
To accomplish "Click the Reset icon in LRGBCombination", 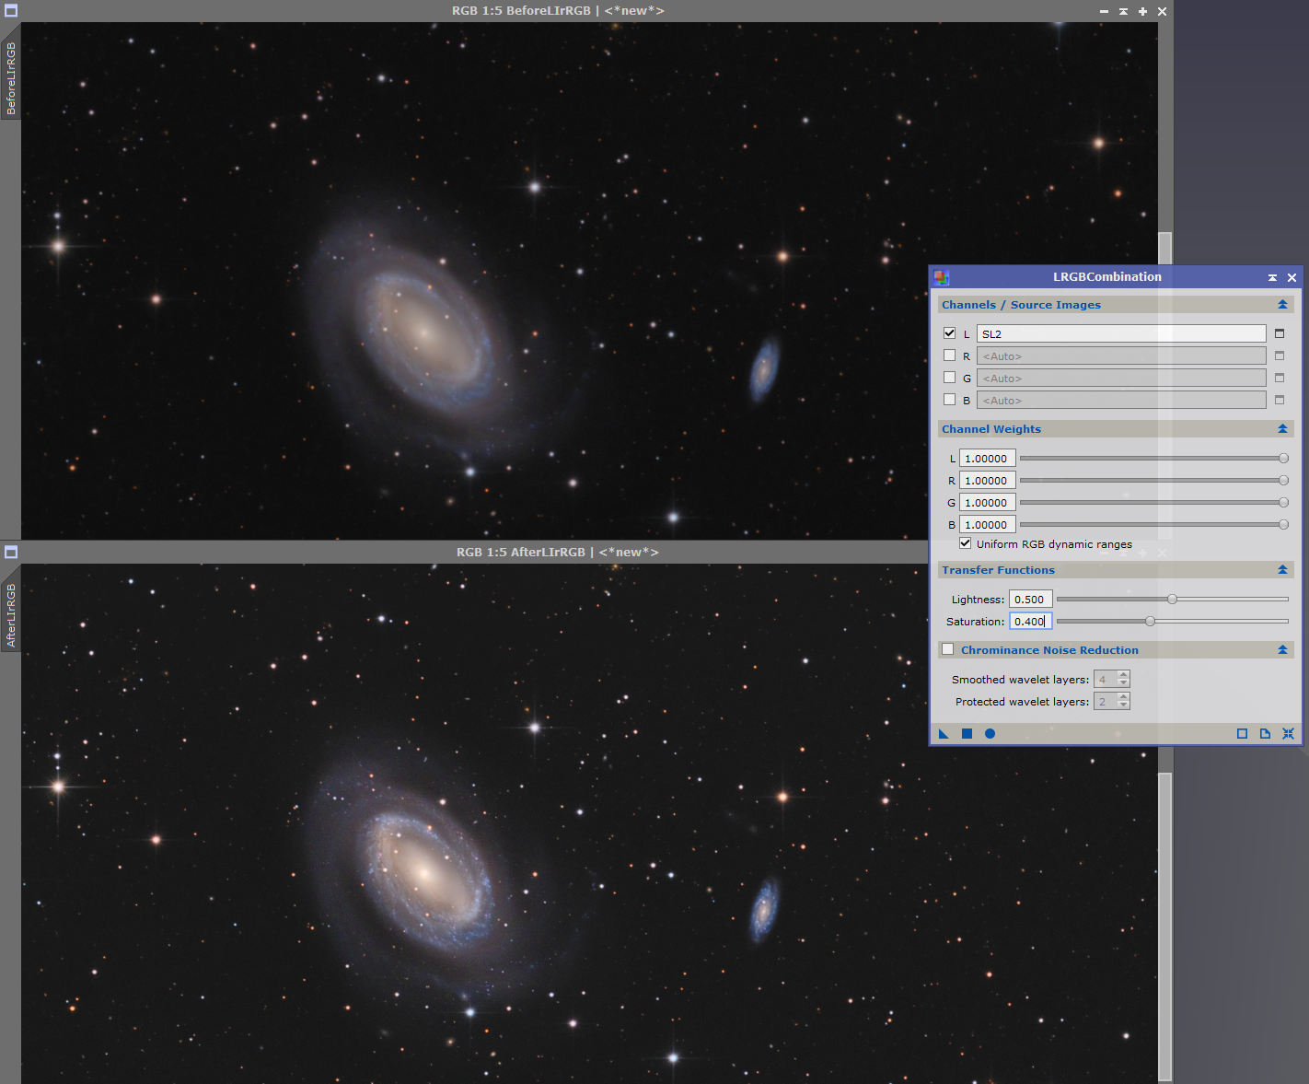I will tap(1288, 734).
